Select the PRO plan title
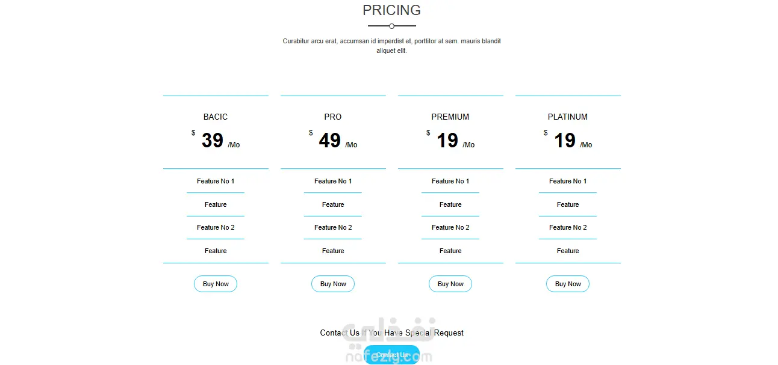The image size is (778, 365). 333,117
